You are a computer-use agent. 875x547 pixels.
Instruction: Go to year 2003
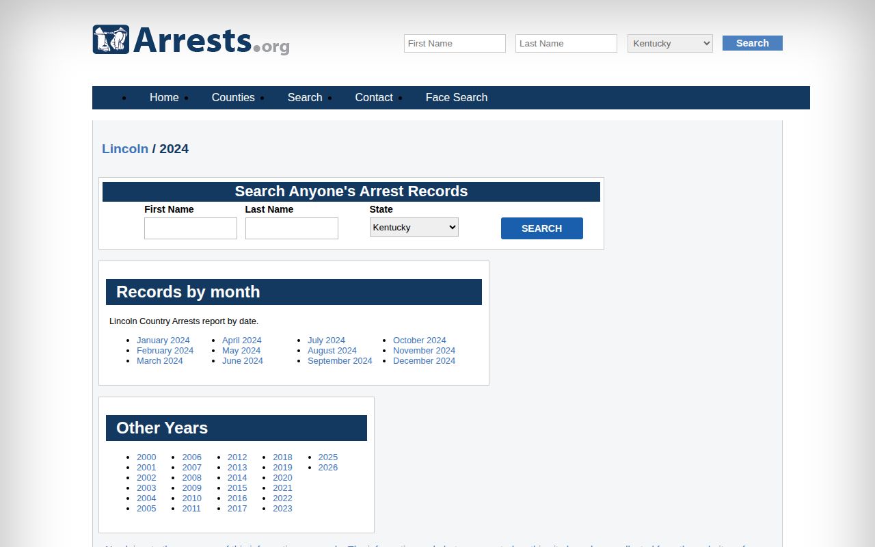(146, 488)
